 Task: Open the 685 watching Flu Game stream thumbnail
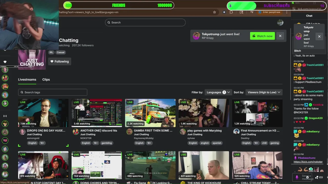(x=150, y=165)
